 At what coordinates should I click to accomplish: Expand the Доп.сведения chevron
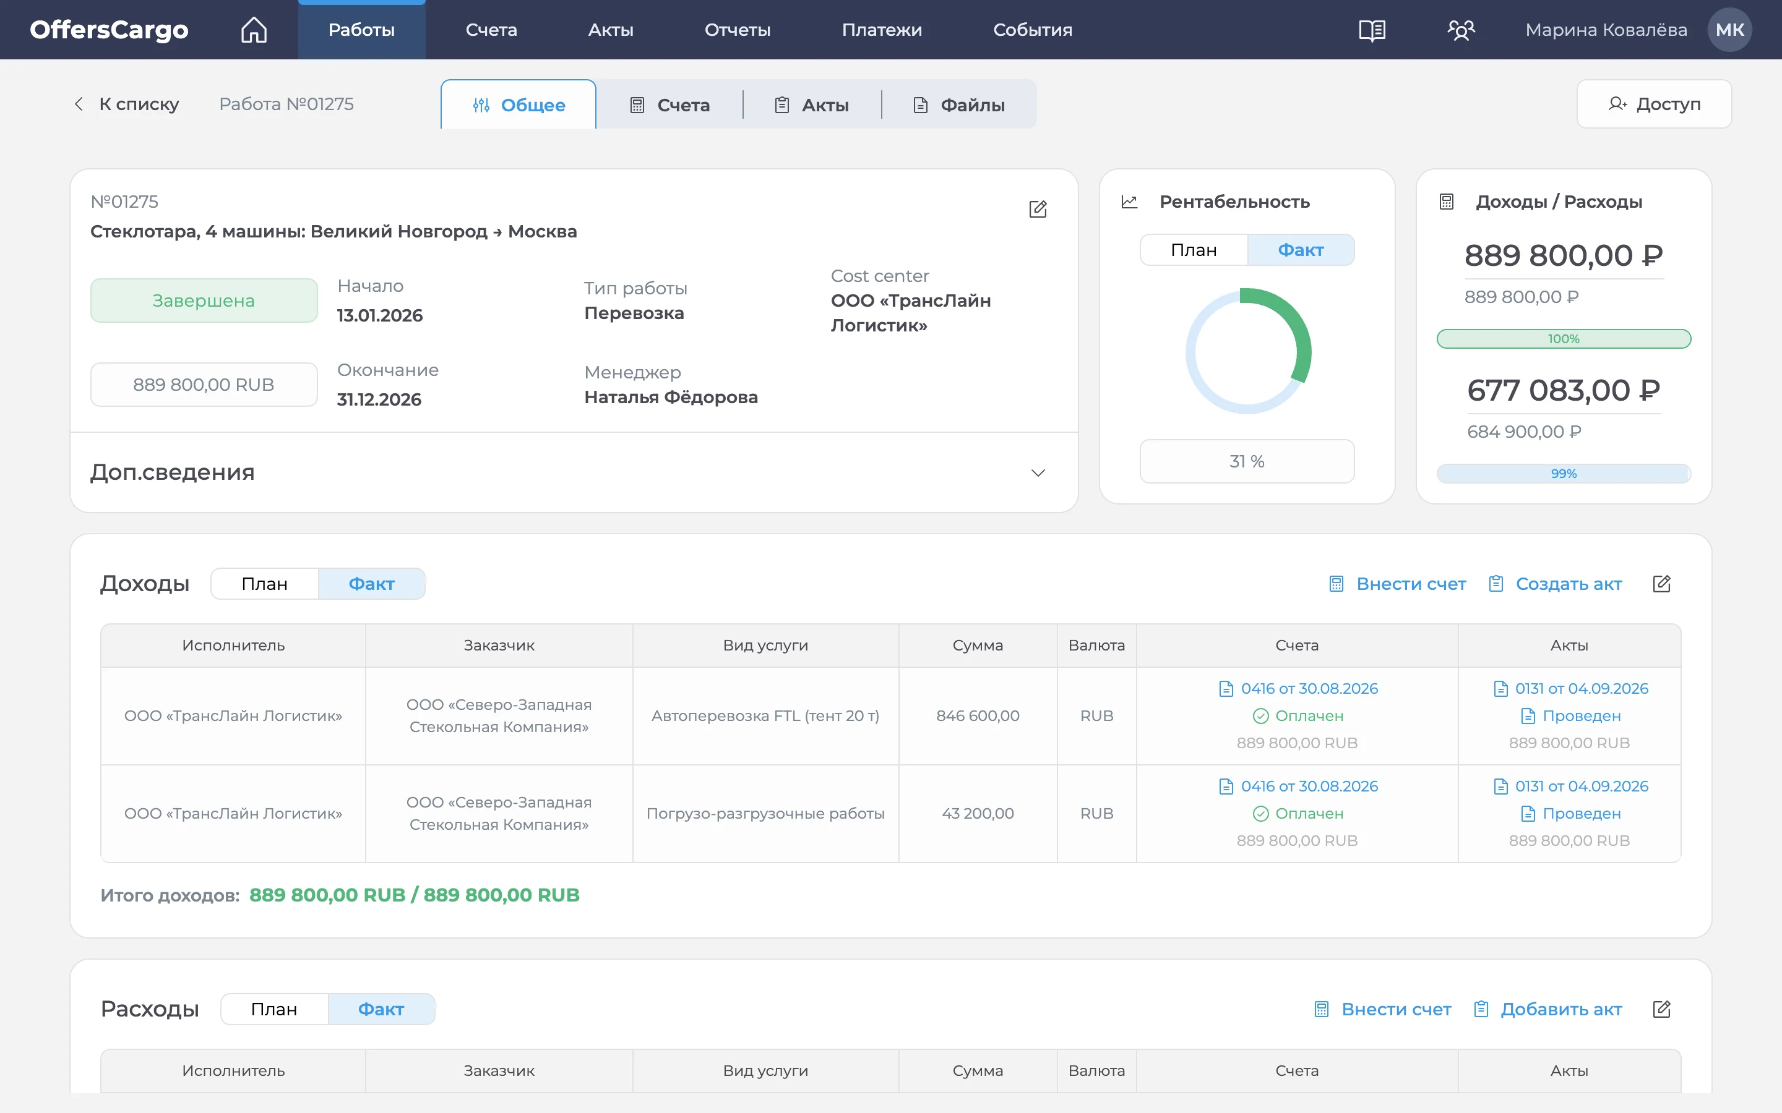[x=1038, y=472]
